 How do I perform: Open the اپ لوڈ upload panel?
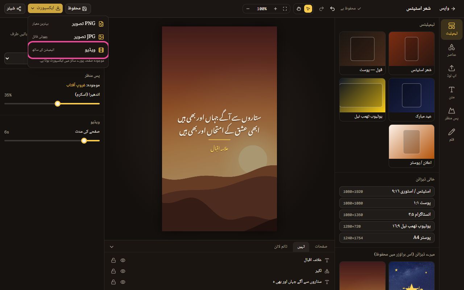click(x=451, y=71)
